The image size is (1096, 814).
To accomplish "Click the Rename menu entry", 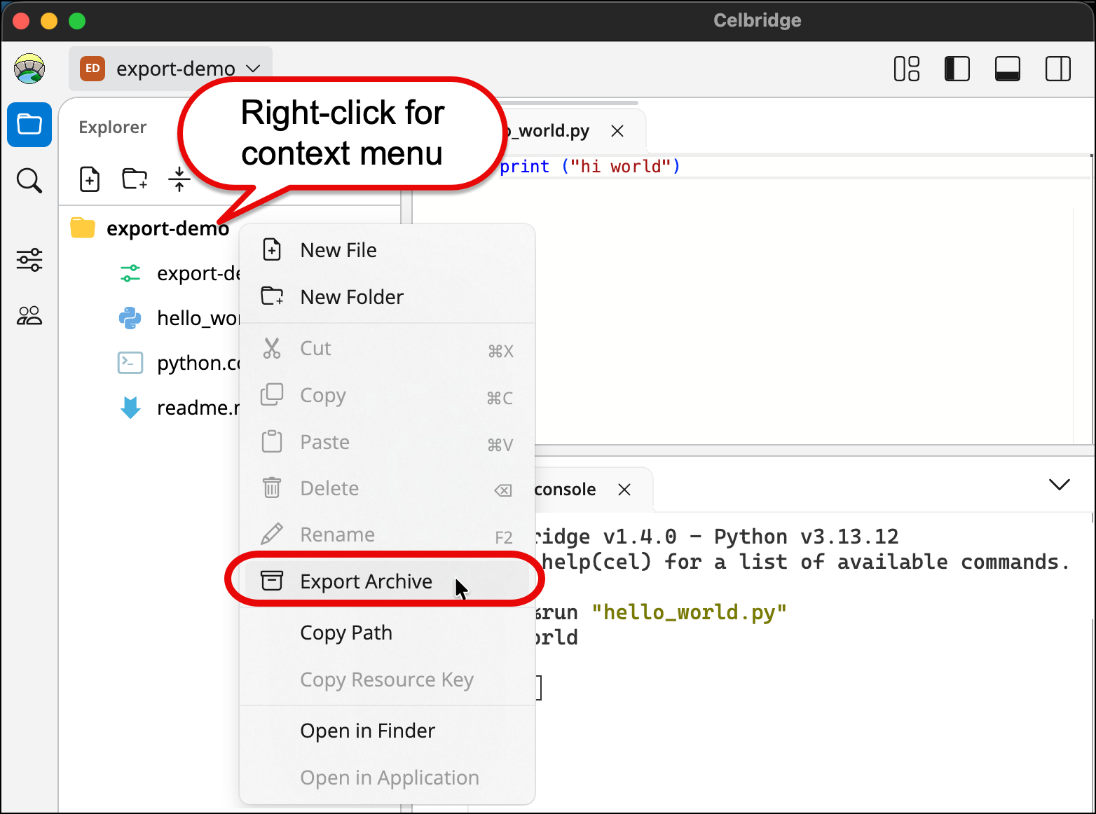I will click(x=388, y=534).
